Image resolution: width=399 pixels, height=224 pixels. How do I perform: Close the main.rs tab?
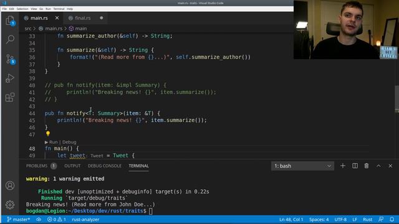(x=57, y=18)
